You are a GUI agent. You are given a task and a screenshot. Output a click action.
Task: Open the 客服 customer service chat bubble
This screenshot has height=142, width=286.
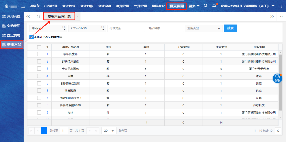pos(277,78)
